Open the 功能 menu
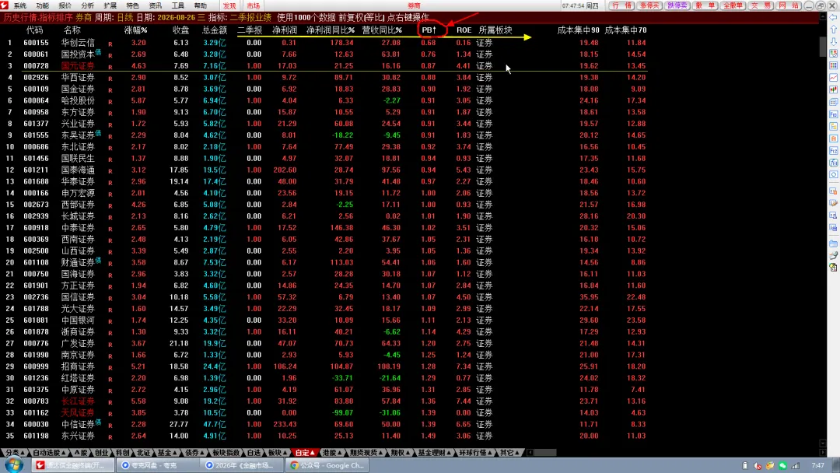840x473 pixels. [42, 5]
